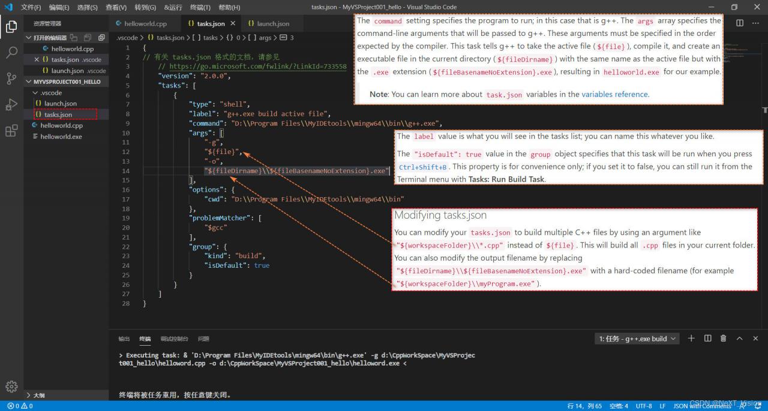Open the Extensions view
This screenshot has width=768, height=411.
[11, 131]
